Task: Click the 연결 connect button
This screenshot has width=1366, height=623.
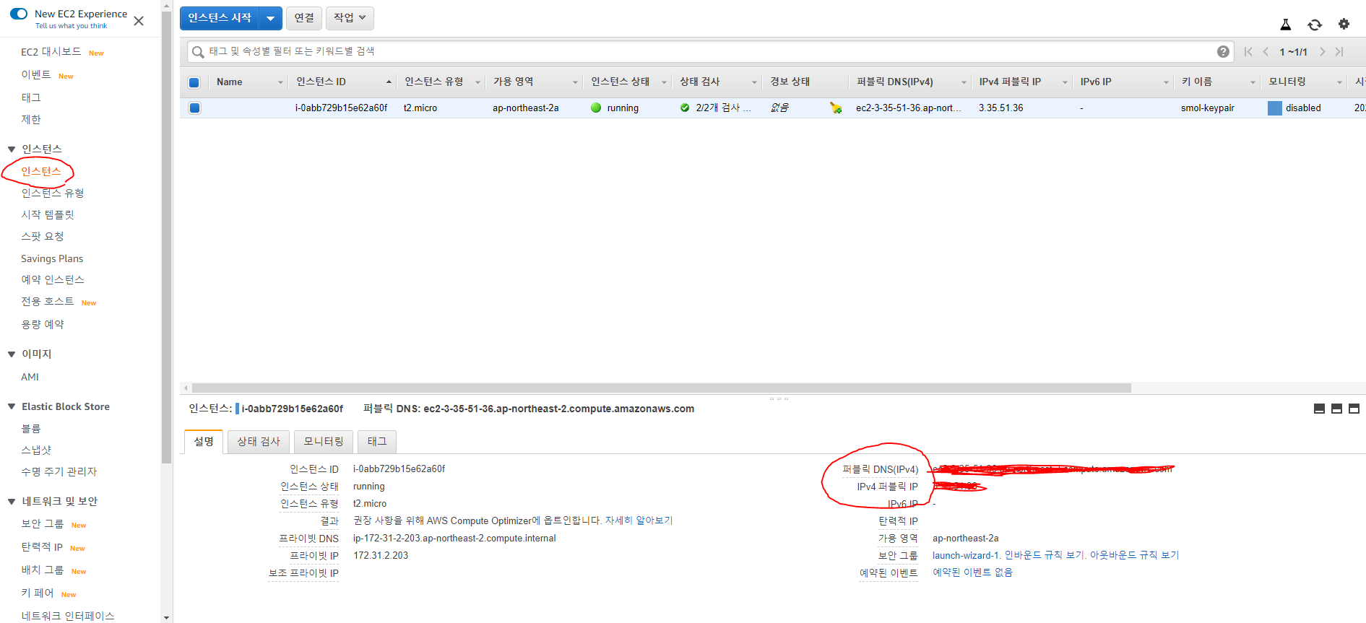Action: [304, 18]
